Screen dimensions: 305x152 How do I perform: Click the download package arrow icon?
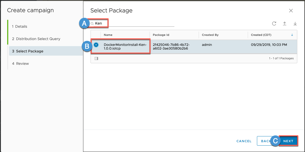point(295,23)
